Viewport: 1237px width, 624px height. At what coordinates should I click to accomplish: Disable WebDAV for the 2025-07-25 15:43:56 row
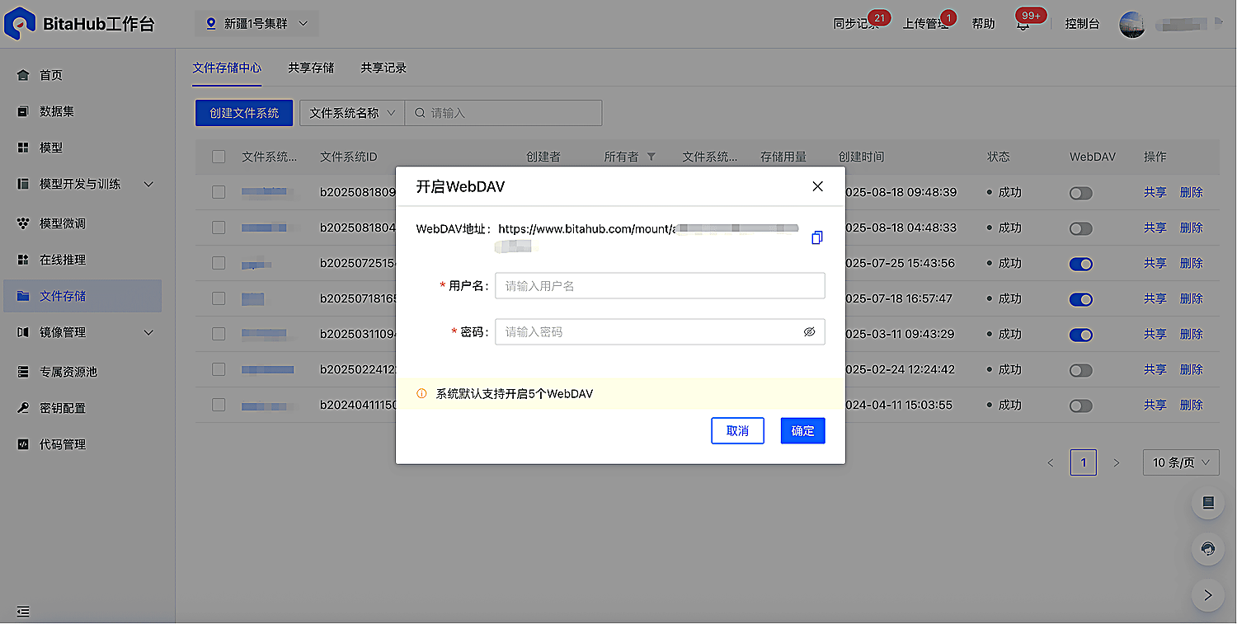point(1081,264)
